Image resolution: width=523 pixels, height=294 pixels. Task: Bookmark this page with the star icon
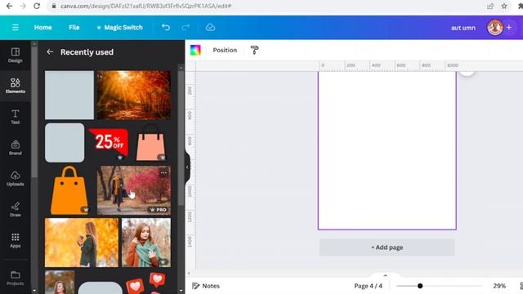[x=504, y=6]
